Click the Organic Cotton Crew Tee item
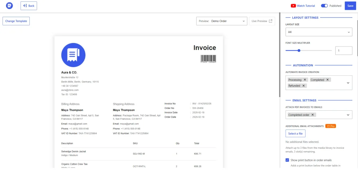This screenshot has height=170, width=358. (x=74, y=164)
